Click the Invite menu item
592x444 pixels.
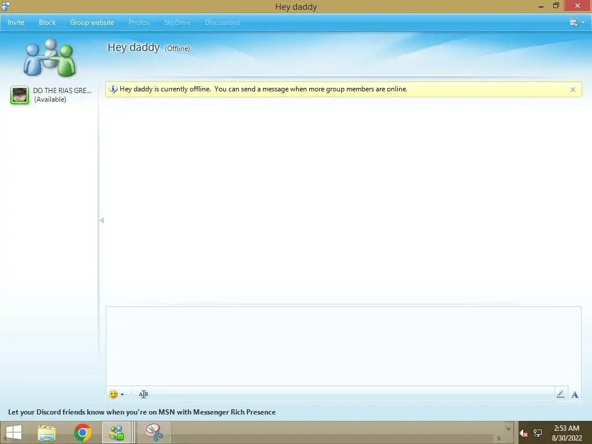pyautogui.click(x=16, y=23)
